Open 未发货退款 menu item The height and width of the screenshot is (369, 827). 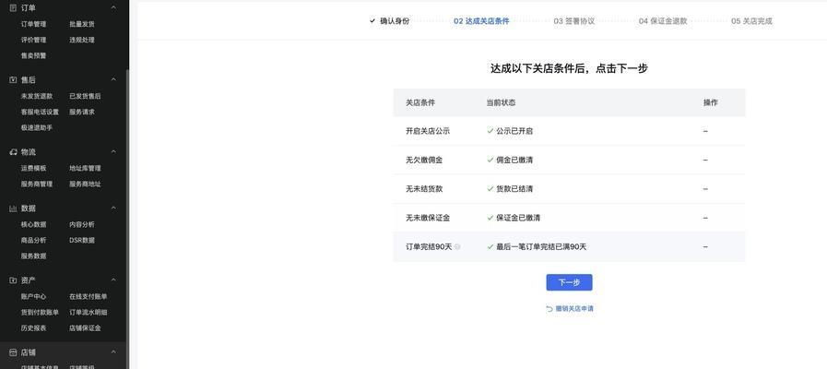pos(37,96)
